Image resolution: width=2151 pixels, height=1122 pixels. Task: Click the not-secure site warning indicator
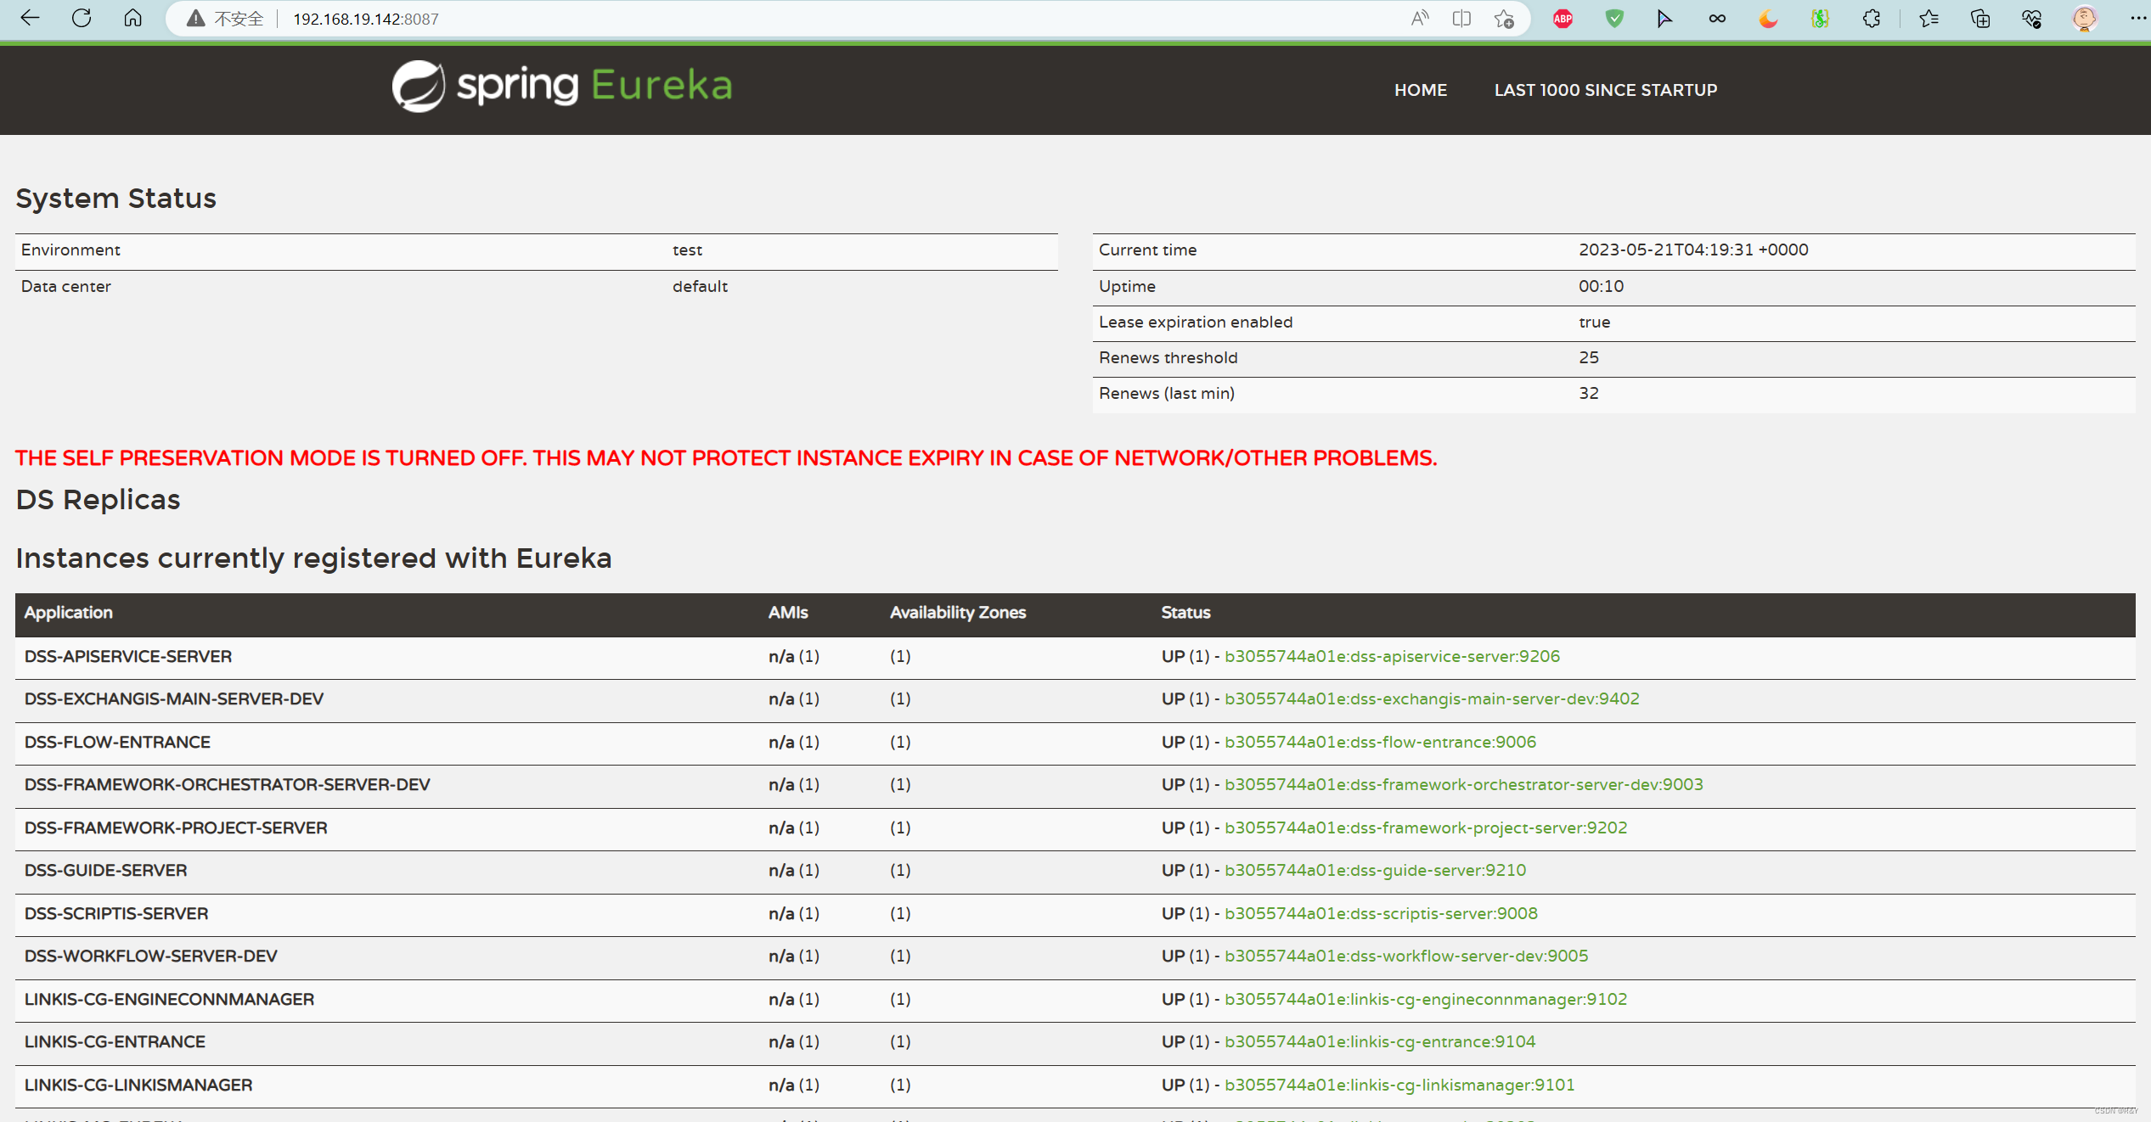(225, 19)
